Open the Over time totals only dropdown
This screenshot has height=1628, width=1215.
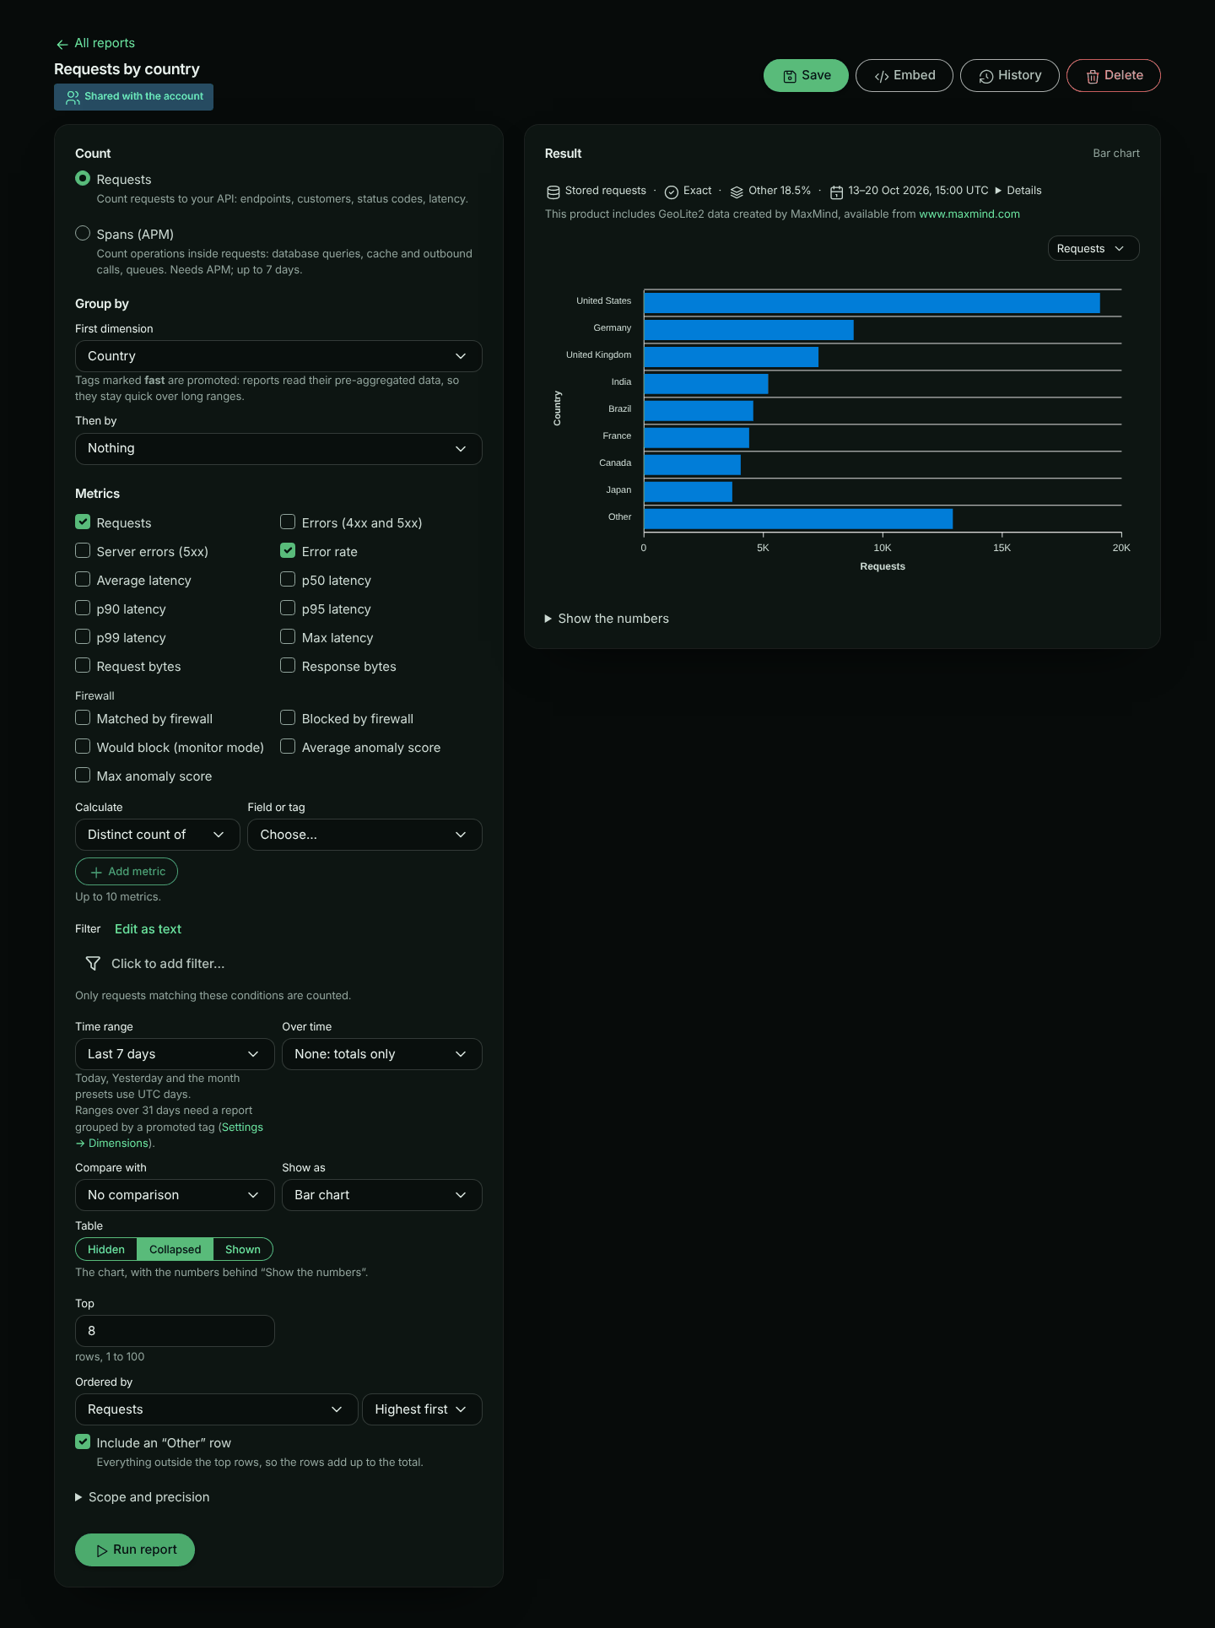(x=382, y=1054)
